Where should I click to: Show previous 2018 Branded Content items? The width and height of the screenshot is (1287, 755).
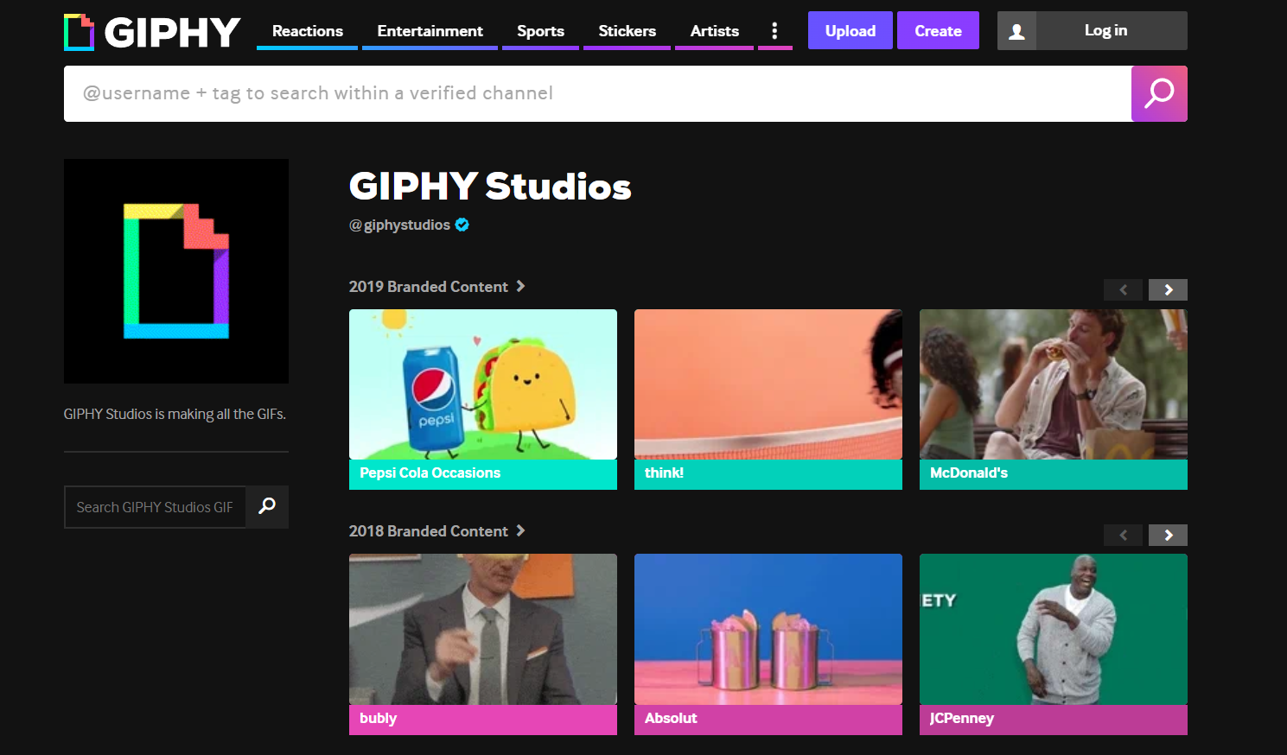[1123, 536]
